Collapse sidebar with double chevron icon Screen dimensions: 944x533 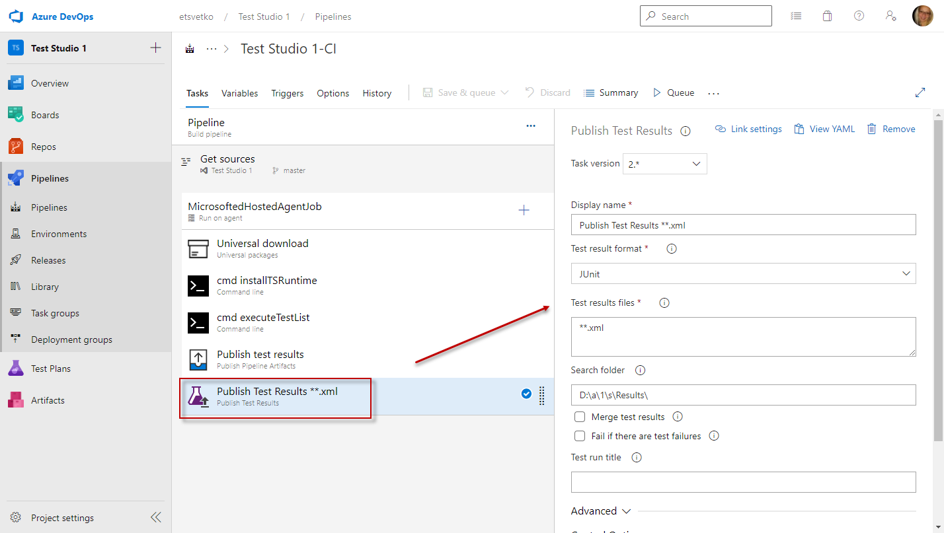(x=156, y=517)
